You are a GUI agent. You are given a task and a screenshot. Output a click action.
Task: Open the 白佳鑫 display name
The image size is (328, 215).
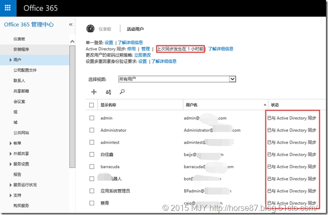click(107, 154)
